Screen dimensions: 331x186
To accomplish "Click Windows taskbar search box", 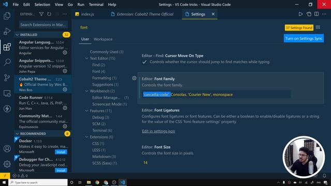I will [38, 182].
